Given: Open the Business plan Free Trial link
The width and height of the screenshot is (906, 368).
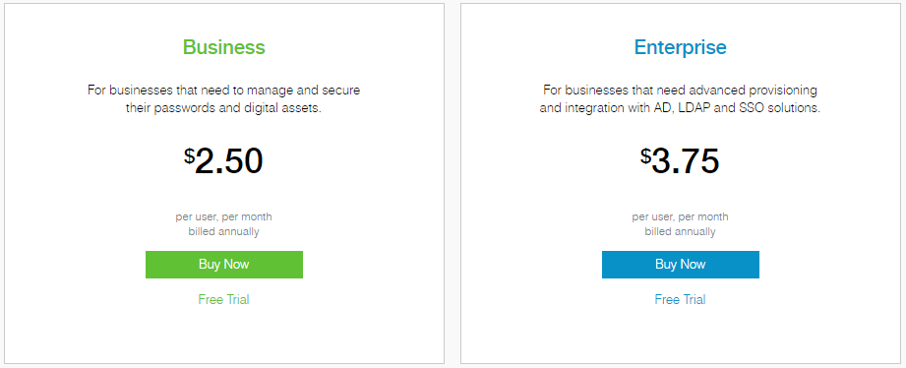Looking at the screenshot, I should (223, 300).
